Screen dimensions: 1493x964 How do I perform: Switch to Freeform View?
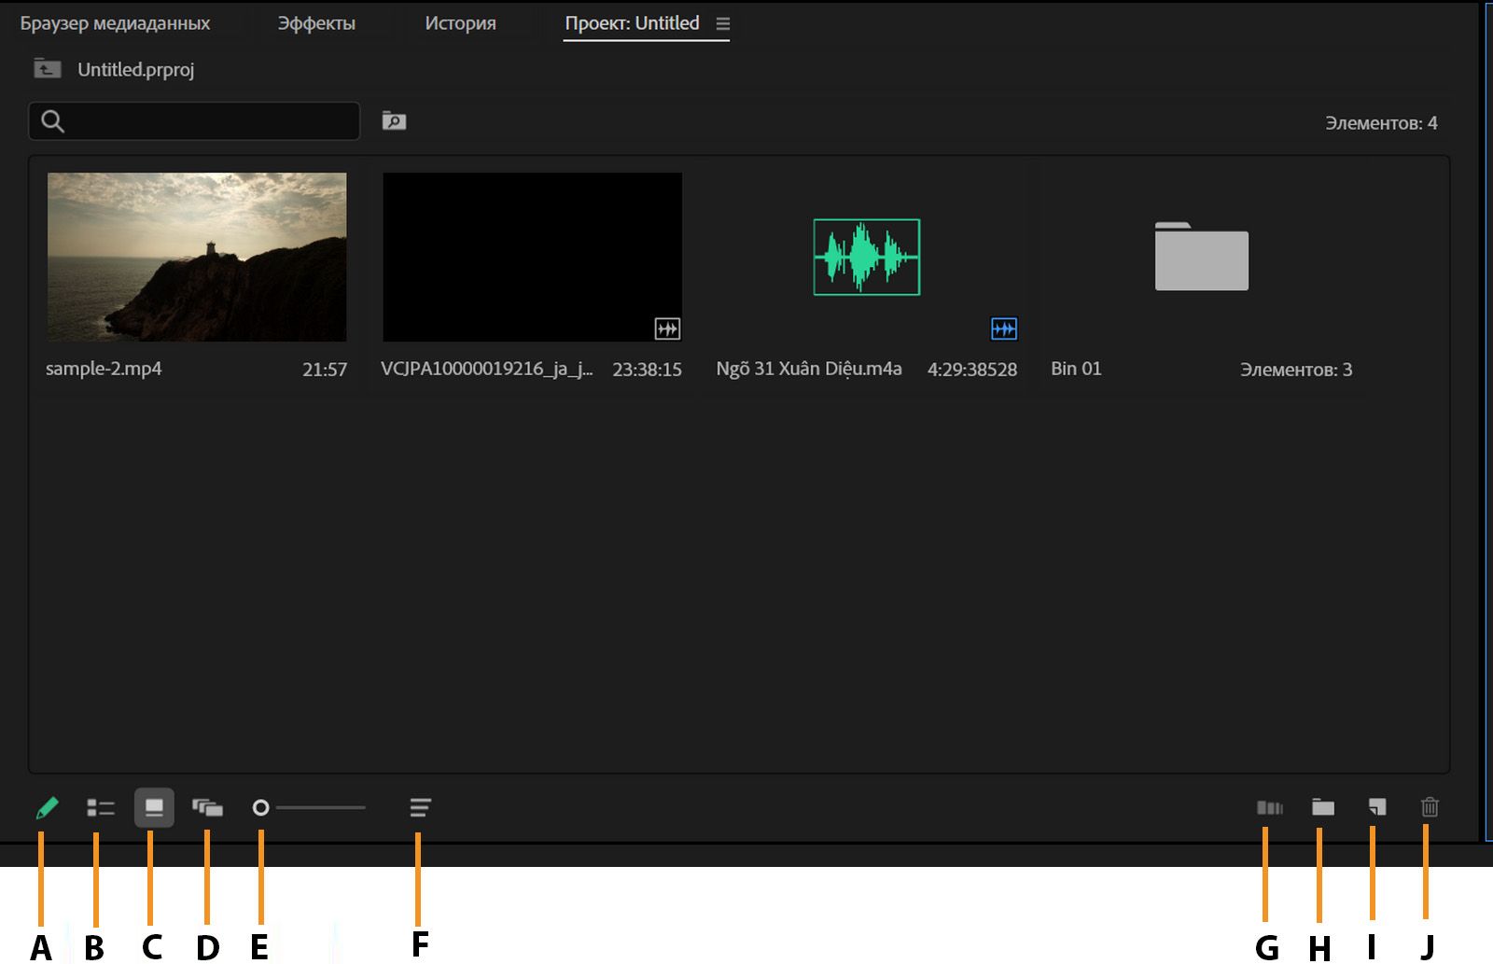(x=207, y=807)
